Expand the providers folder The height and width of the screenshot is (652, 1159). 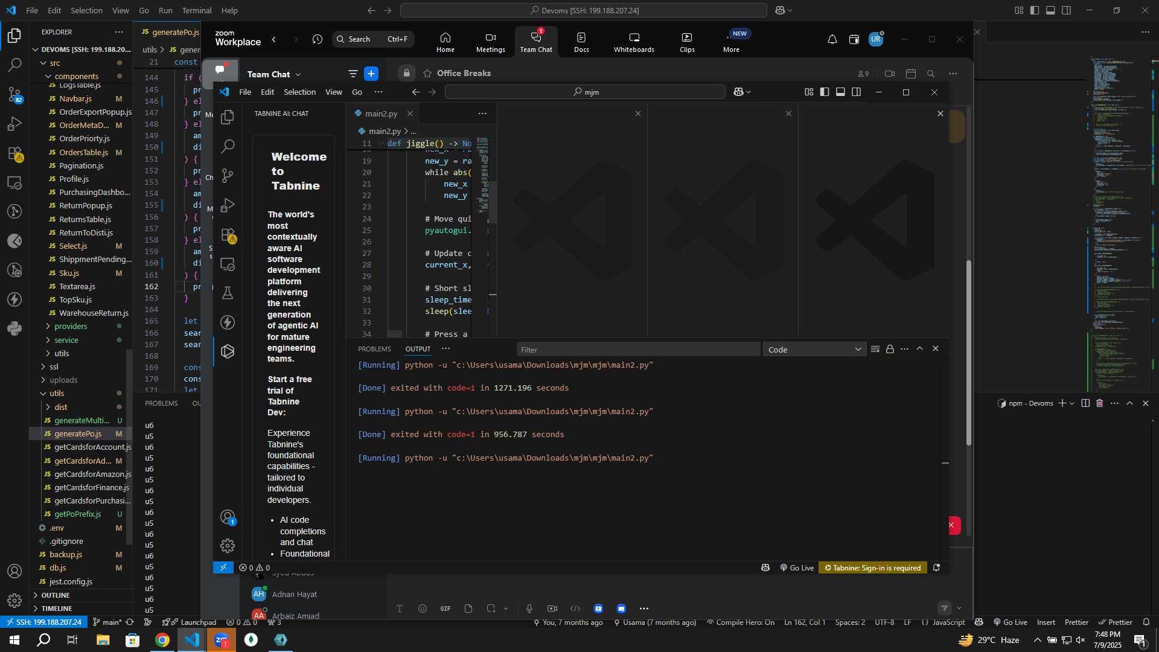point(71,327)
